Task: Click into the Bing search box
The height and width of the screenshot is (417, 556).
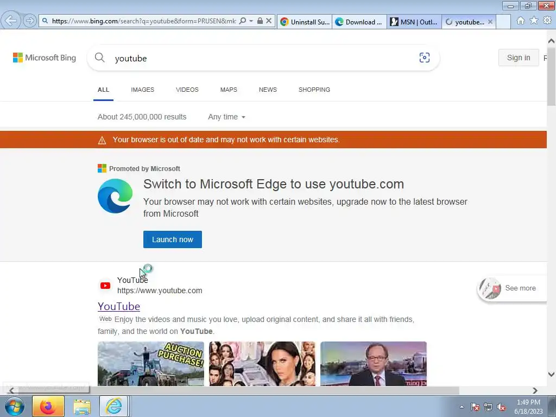Action: (262, 58)
